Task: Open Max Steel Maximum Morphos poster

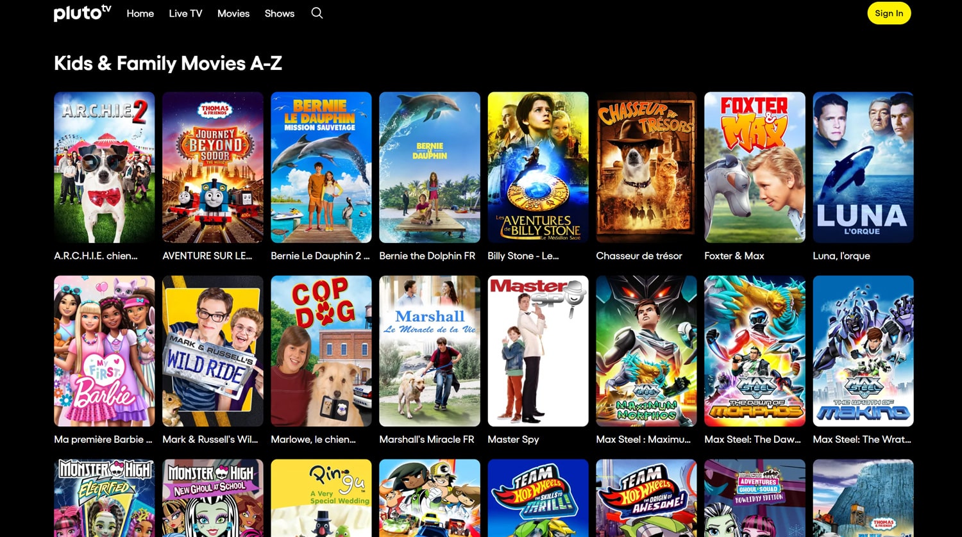Action: click(646, 351)
